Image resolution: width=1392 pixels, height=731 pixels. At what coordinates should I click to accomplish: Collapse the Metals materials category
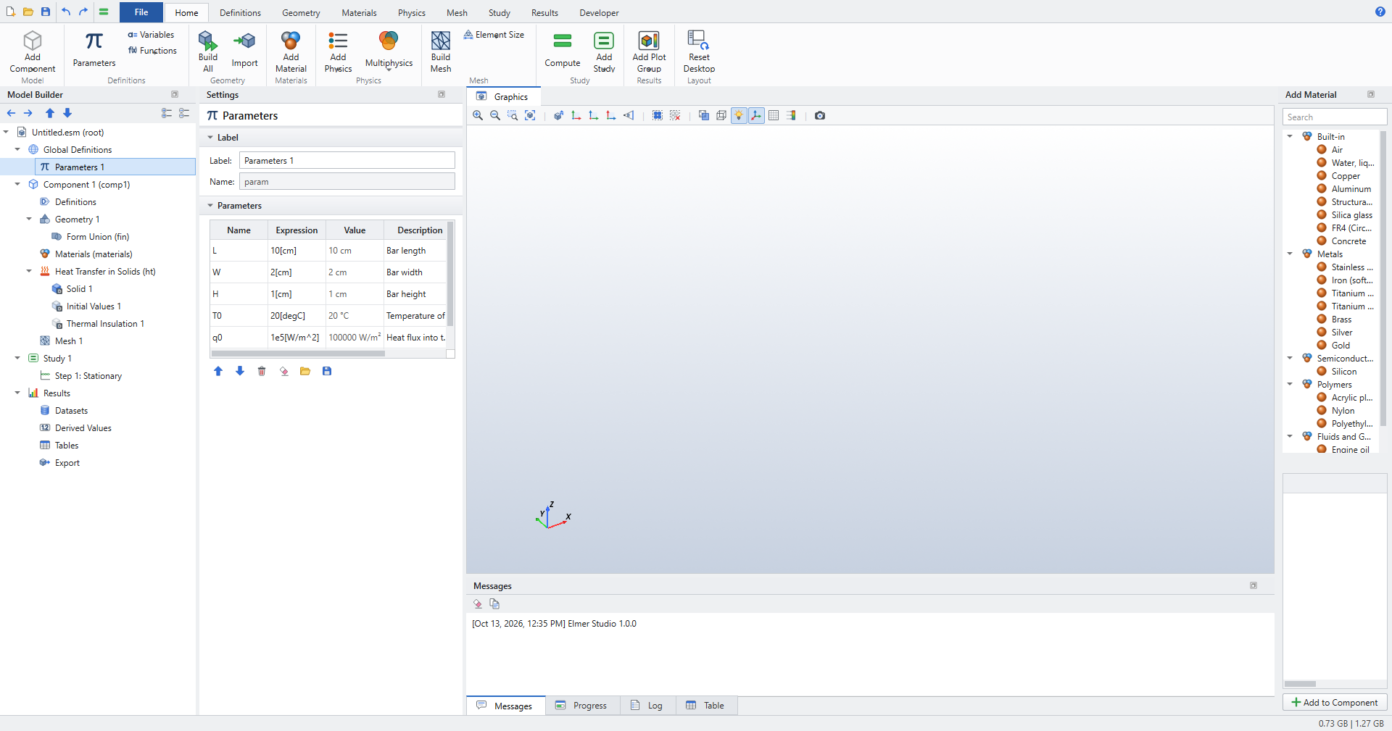1290,254
